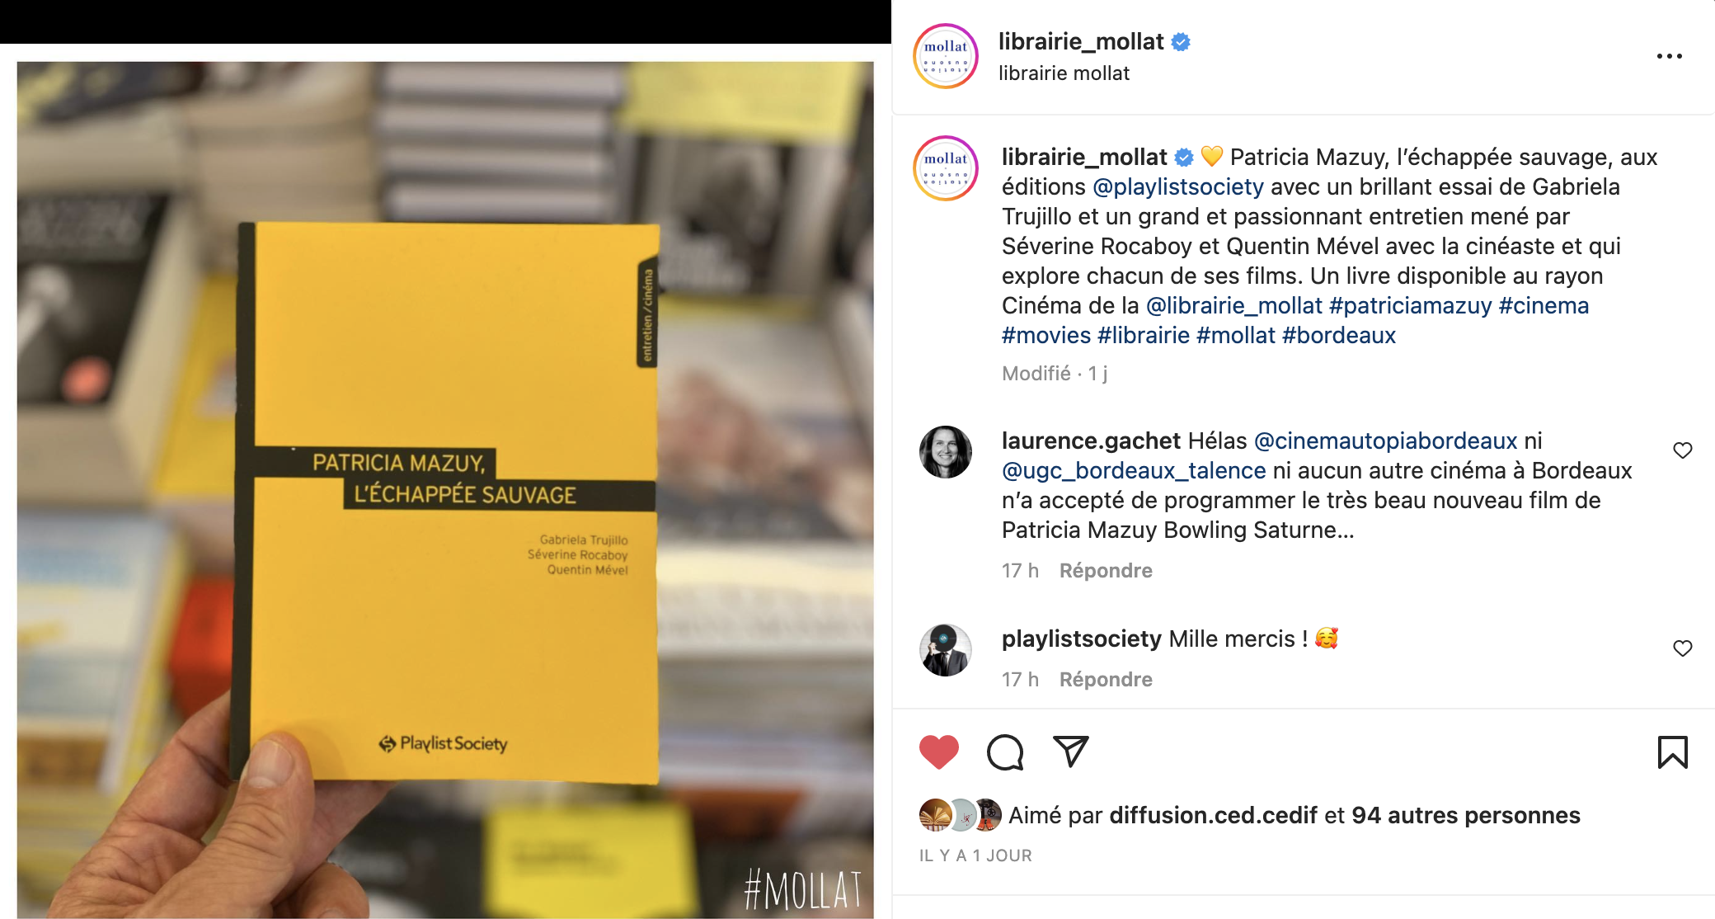This screenshot has height=919, width=1715.
Task: Save post with bookmark icon
Action: 1672,752
